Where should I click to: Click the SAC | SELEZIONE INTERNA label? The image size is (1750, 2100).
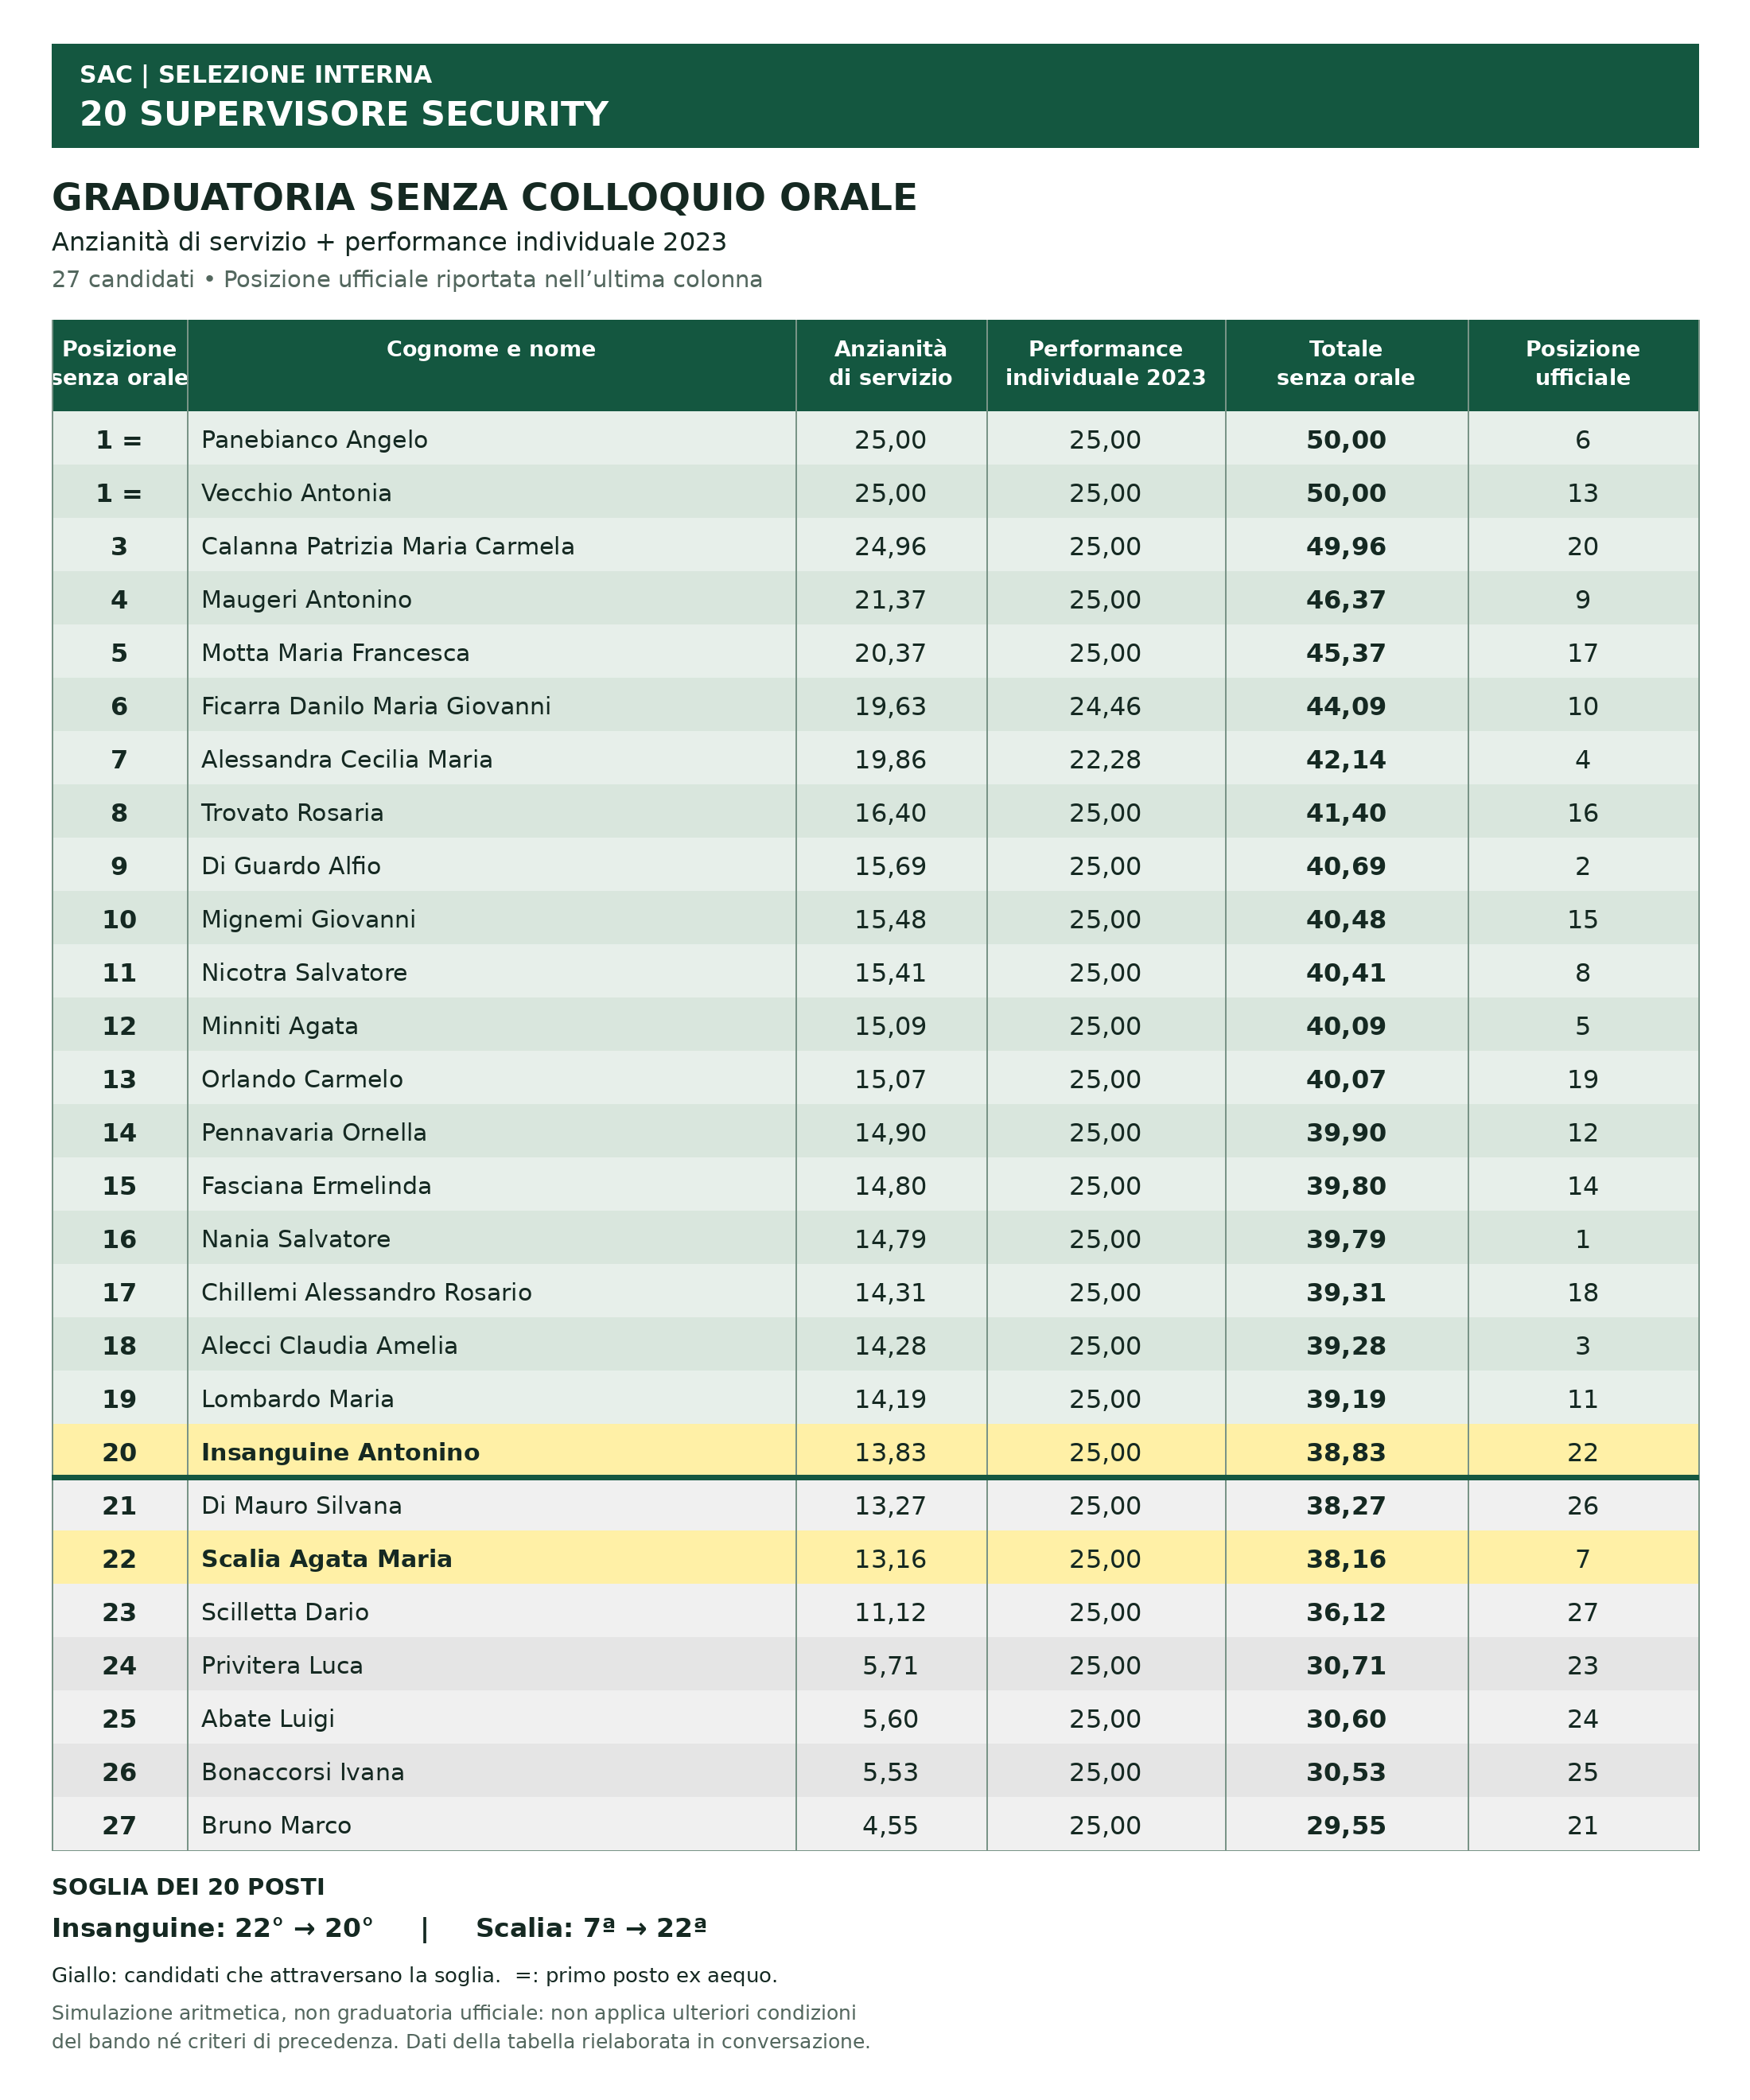[x=256, y=75]
